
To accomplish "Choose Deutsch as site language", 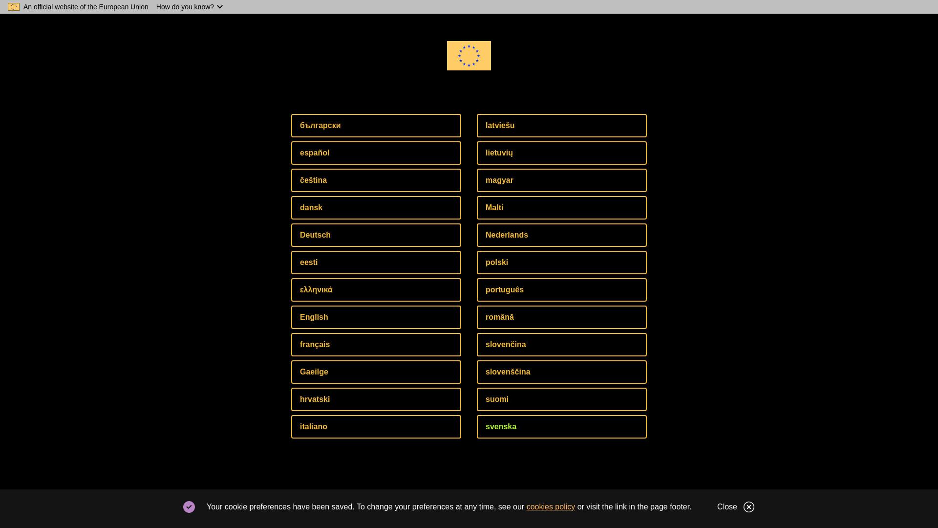I will point(376,235).
